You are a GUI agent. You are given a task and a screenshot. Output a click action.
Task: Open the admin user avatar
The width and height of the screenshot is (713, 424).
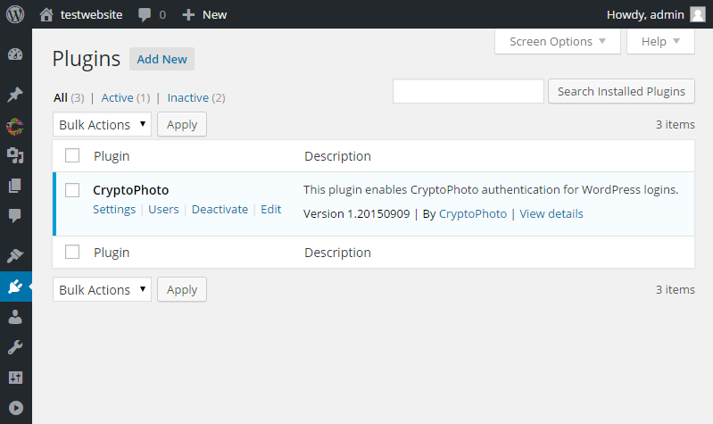tap(698, 14)
